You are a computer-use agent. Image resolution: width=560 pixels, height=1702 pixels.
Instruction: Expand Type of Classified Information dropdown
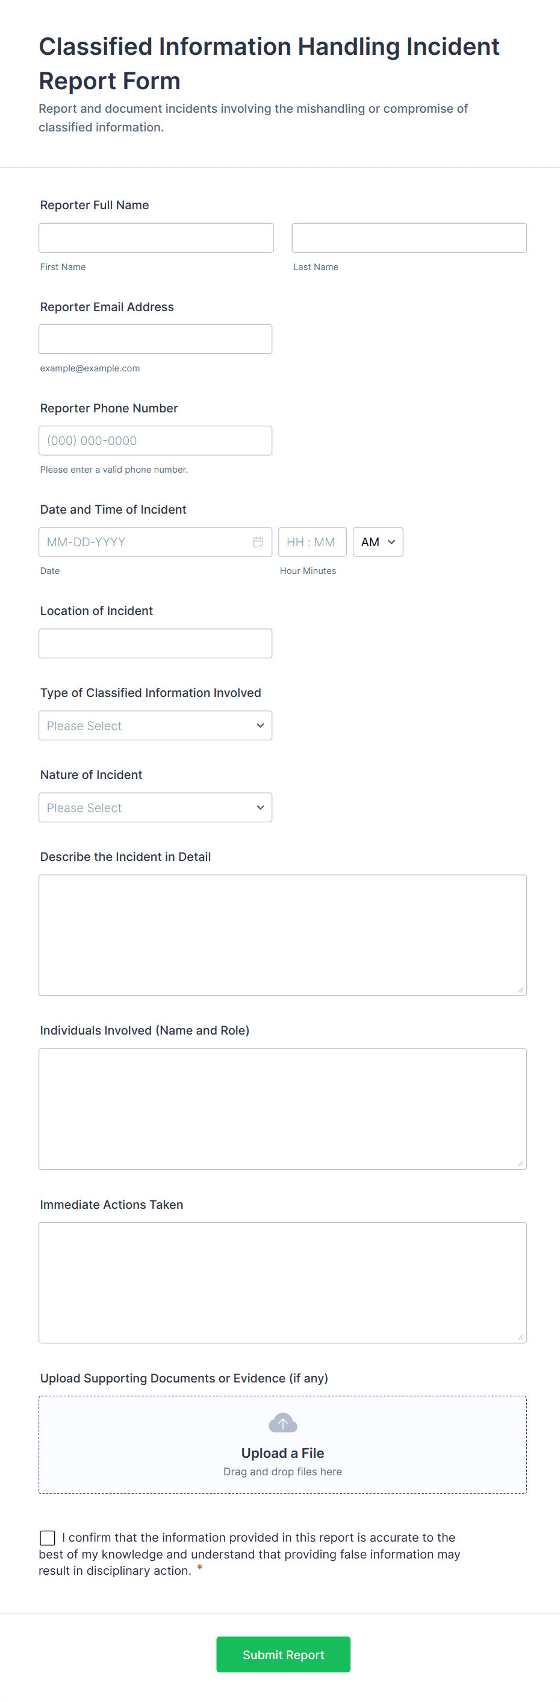155,725
